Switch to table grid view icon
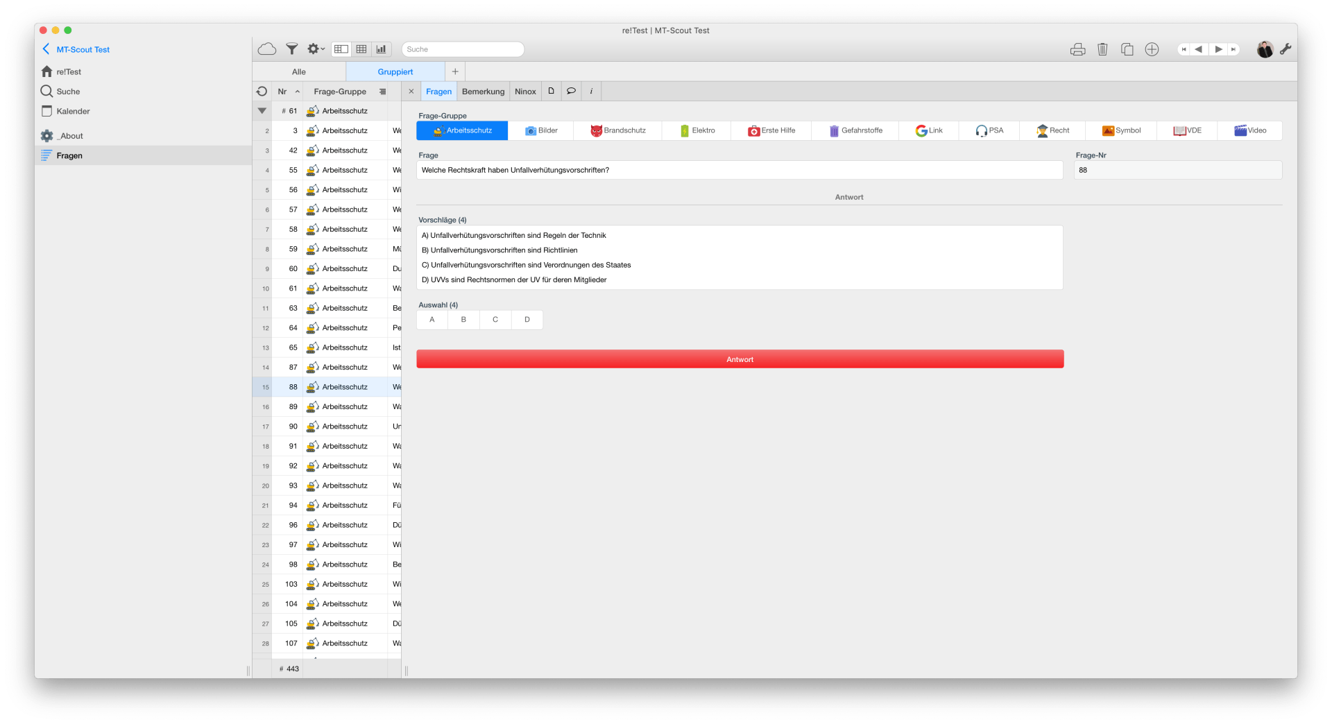This screenshot has width=1332, height=724. tap(361, 49)
